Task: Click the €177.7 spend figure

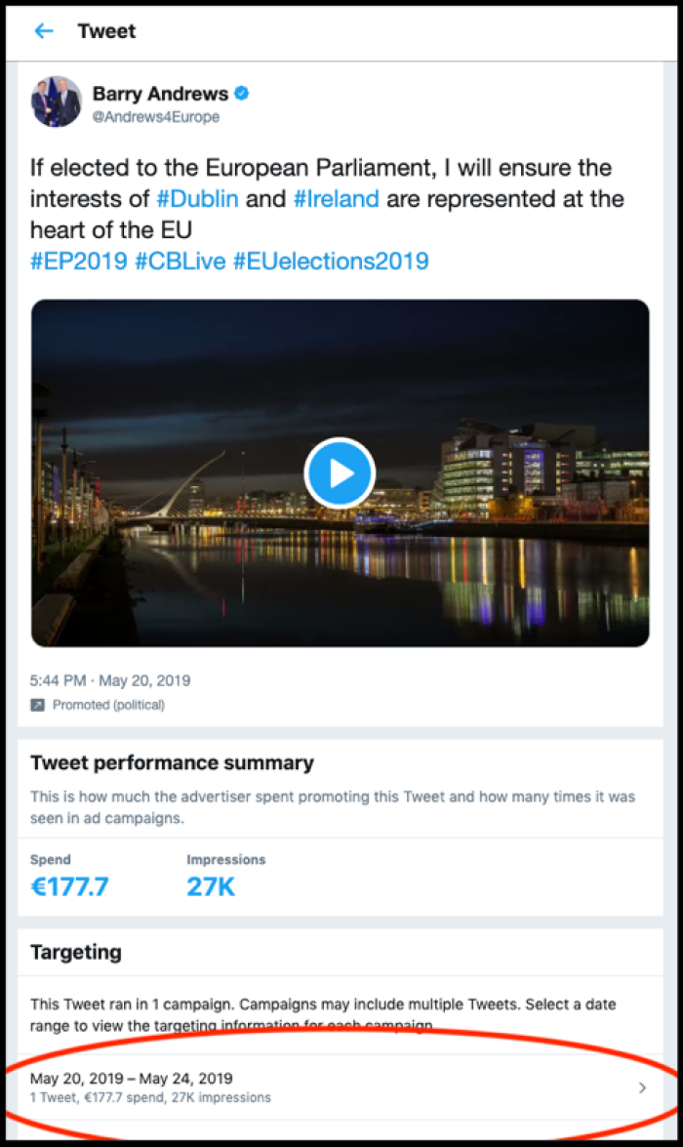Action: click(72, 886)
